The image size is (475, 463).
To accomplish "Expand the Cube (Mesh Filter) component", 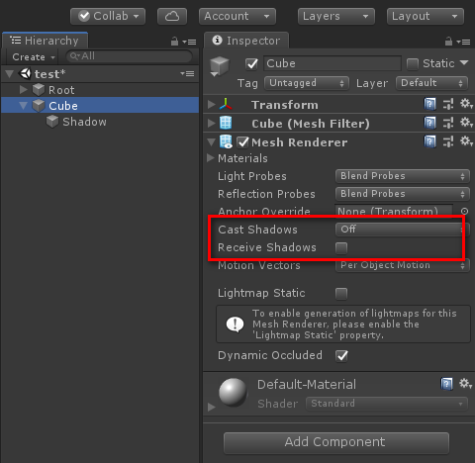I will (212, 124).
